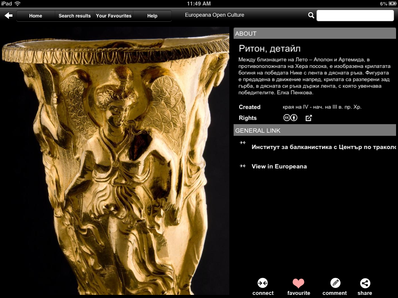Open the external rights link icon
This screenshot has height=298, width=398.
[309, 118]
